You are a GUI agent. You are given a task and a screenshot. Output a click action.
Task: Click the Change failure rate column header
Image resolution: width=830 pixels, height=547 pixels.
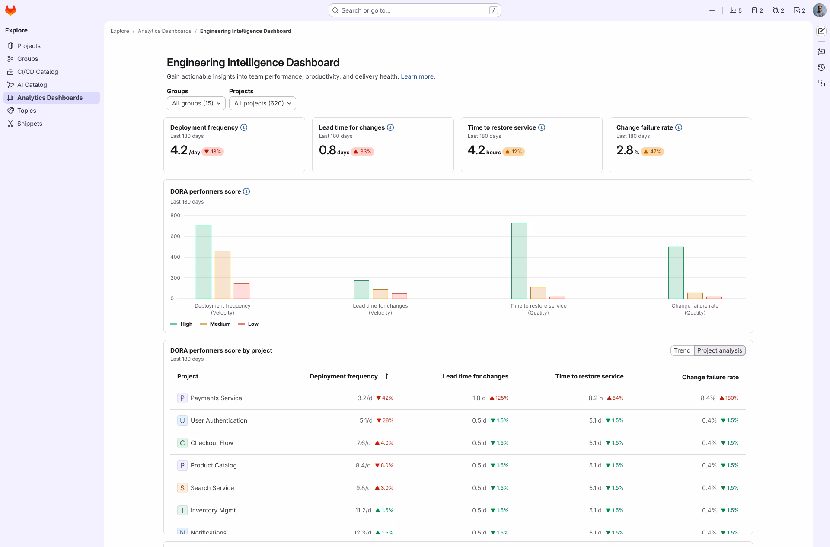coord(710,377)
